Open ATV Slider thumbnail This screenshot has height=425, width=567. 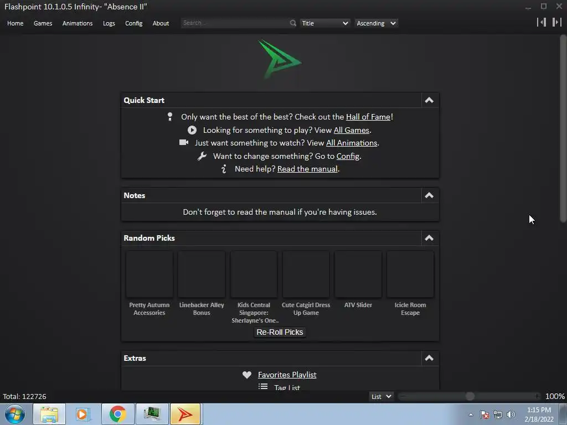[358, 274]
